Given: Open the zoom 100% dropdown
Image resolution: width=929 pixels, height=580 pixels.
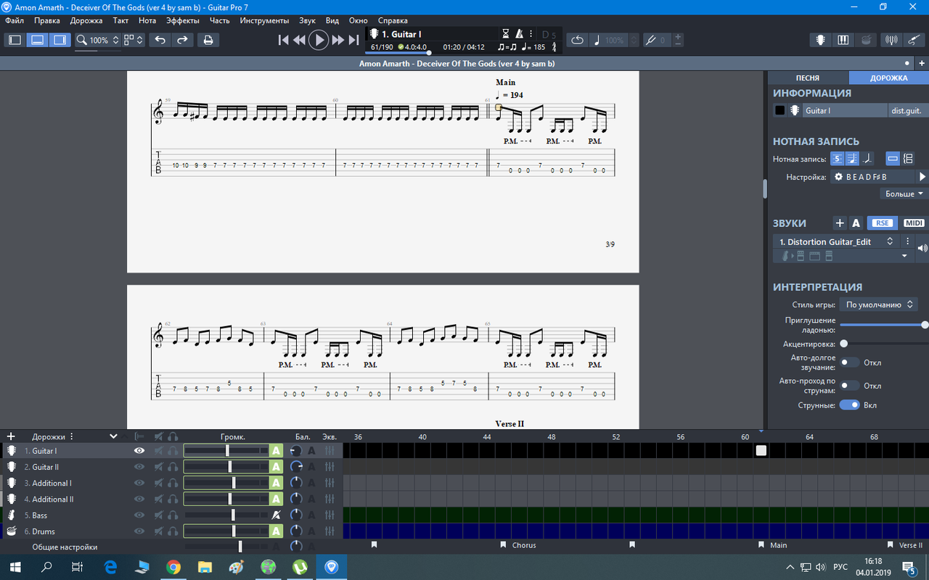Looking at the screenshot, I should (98, 40).
